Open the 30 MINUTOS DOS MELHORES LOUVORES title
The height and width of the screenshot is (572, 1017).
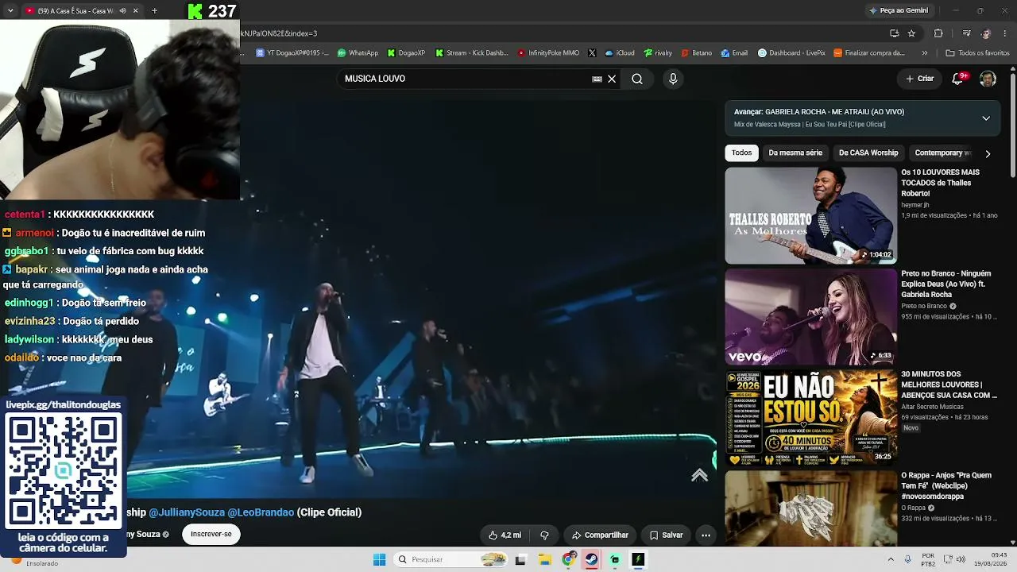(x=949, y=385)
